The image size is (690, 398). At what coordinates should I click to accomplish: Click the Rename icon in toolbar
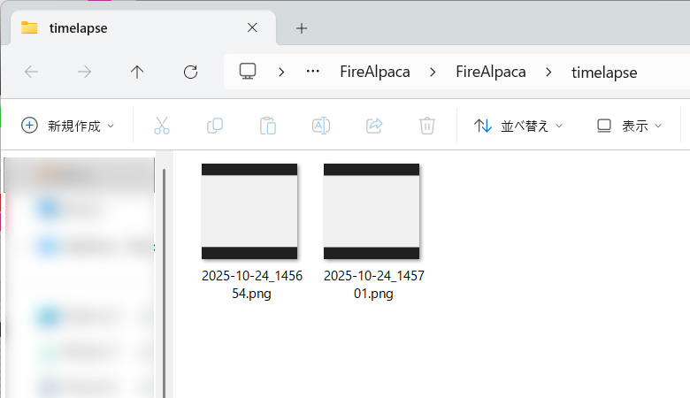click(x=320, y=126)
